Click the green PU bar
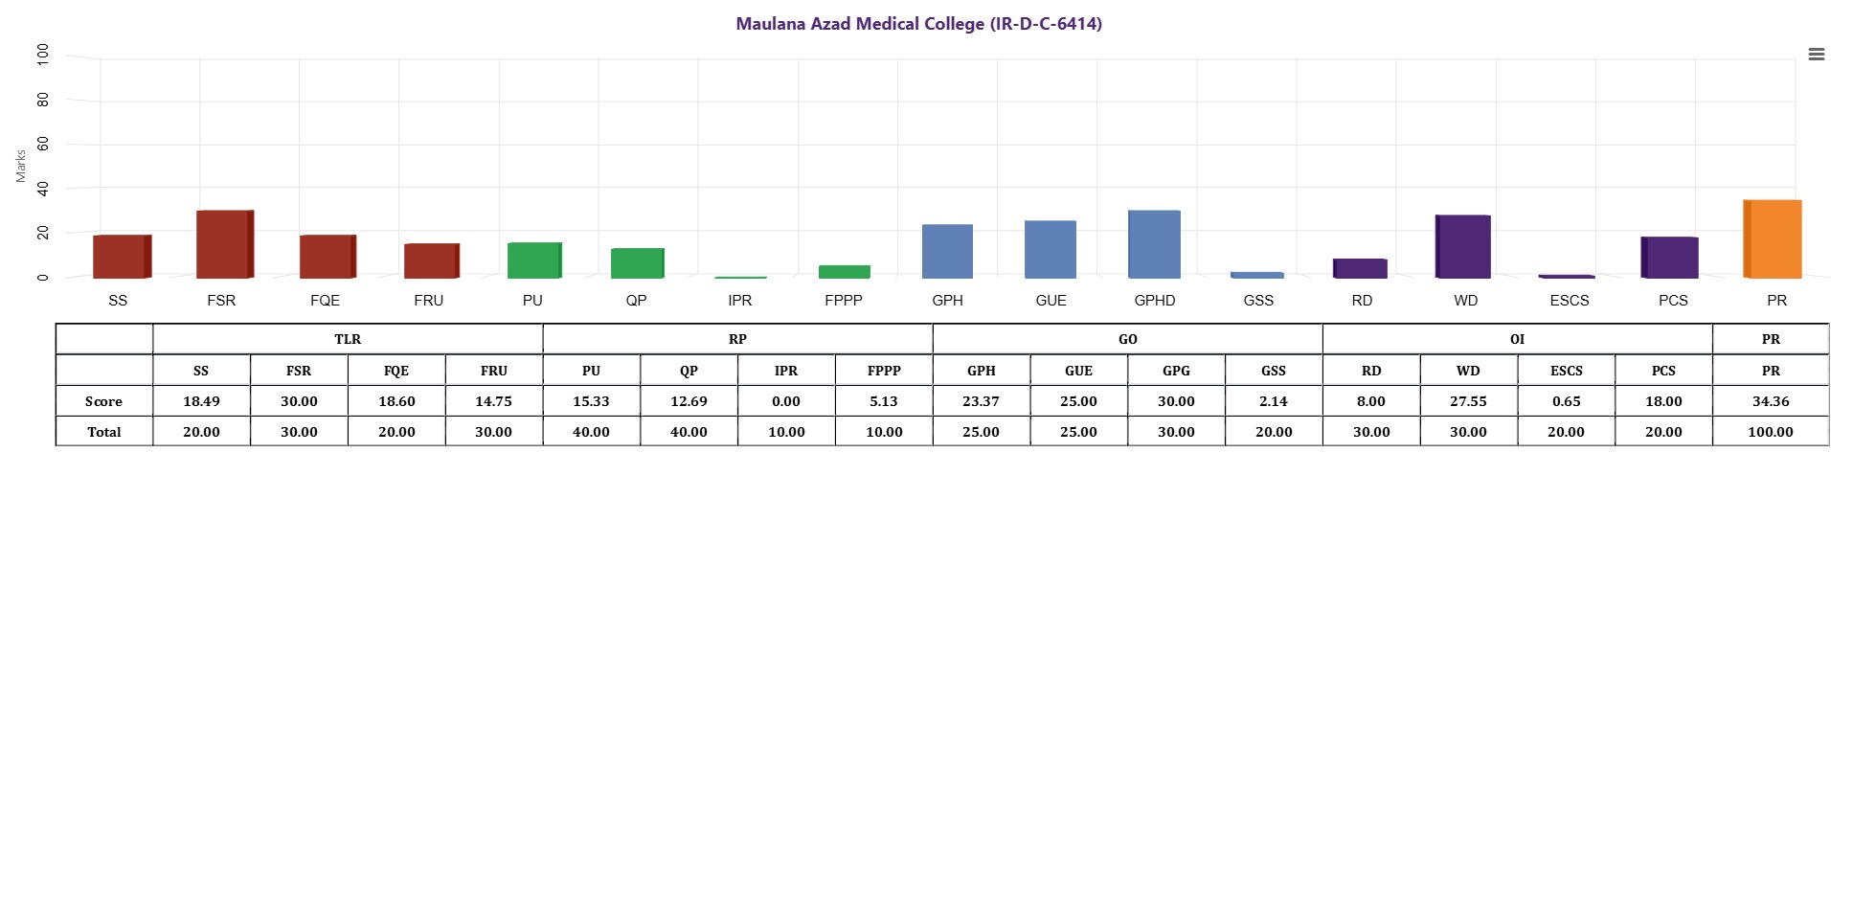The height and width of the screenshot is (905, 1853). [534, 260]
